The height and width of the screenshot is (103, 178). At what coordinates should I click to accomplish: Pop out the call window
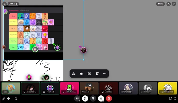(170, 99)
